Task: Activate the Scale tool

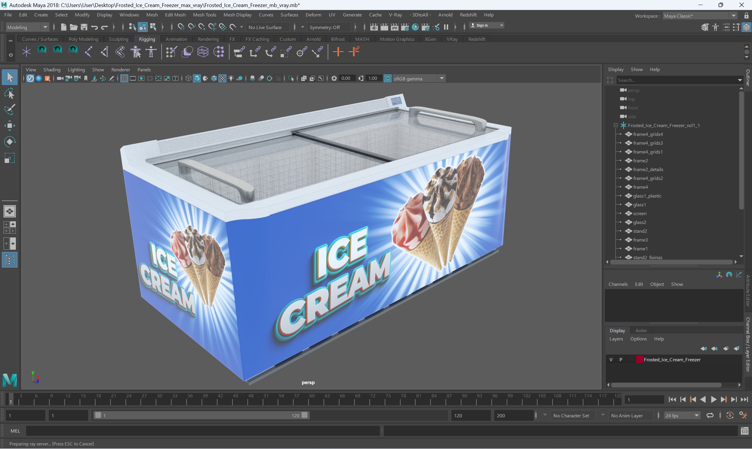Action: [10, 158]
